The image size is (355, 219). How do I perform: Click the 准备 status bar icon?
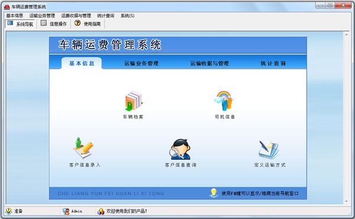click(x=9, y=211)
